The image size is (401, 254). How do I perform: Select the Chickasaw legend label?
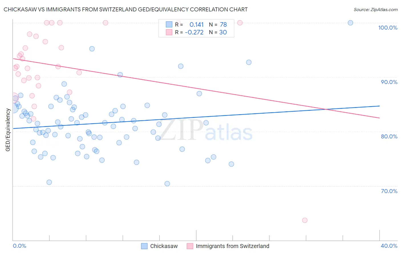164,246
